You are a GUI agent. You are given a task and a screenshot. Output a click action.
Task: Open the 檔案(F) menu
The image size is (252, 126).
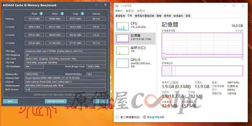click(x=119, y=11)
